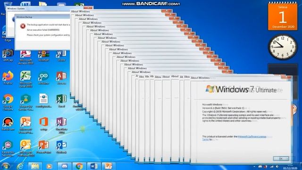
Task: Click the taskbar date 01/12/2020
Action: pos(290,168)
